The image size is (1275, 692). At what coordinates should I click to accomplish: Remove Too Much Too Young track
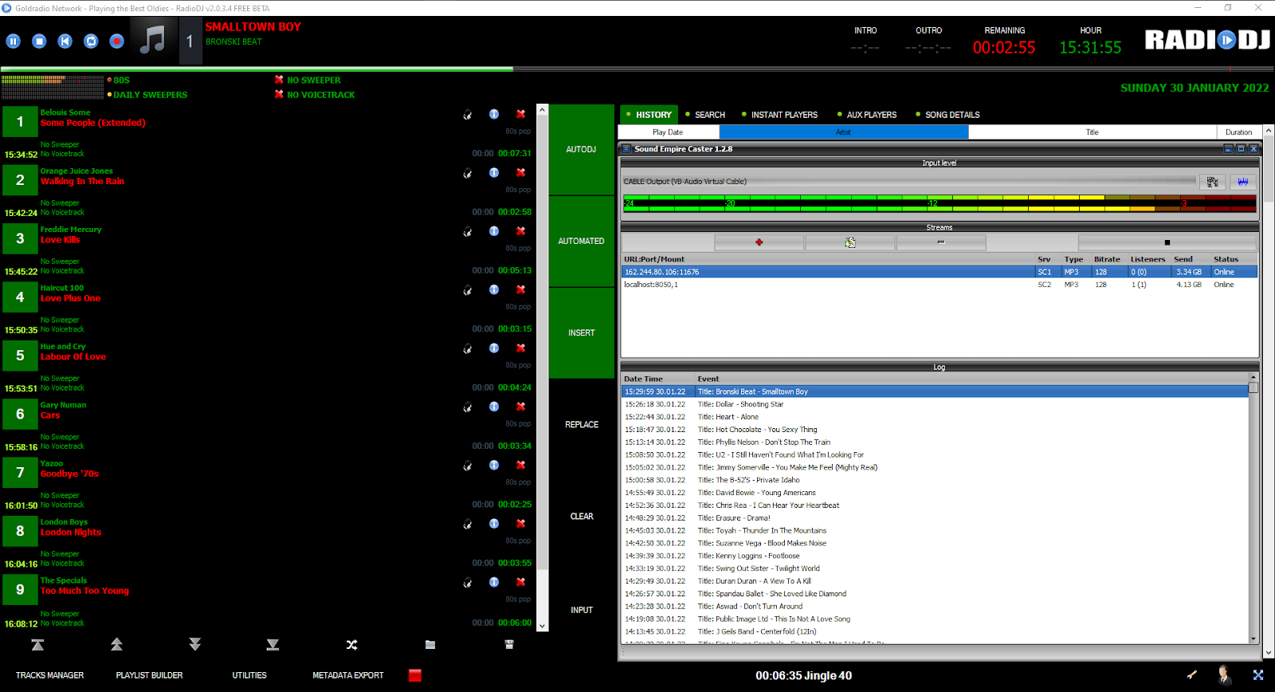(x=520, y=582)
